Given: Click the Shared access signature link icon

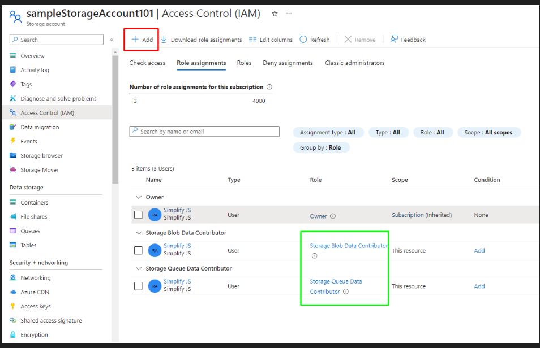Looking at the screenshot, I should pos(13,320).
